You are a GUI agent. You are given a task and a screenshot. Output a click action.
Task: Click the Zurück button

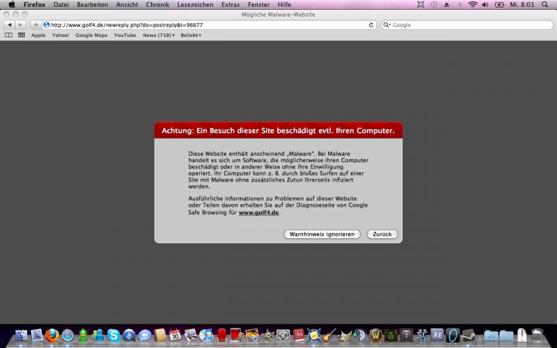click(x=382, y=235)
